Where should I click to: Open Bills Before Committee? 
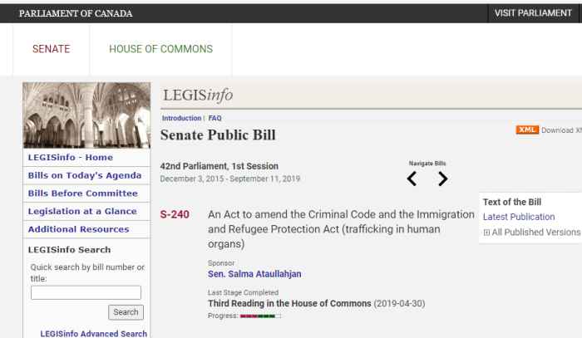(x=83, y=193)
